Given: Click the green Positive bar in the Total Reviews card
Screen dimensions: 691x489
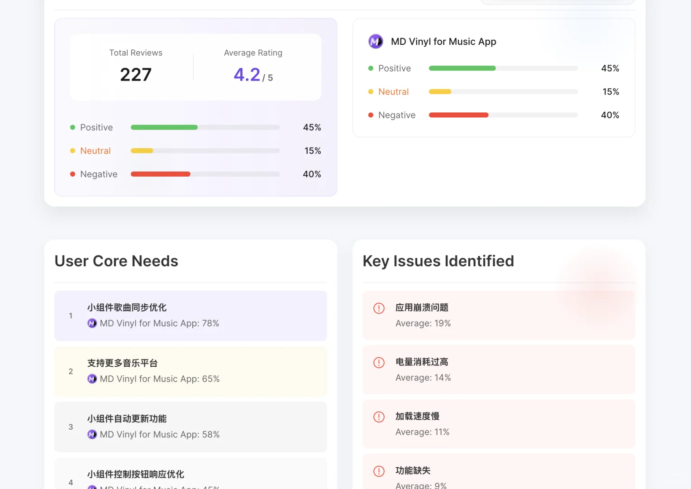Looking at the screenshot, I should [164, 128].
